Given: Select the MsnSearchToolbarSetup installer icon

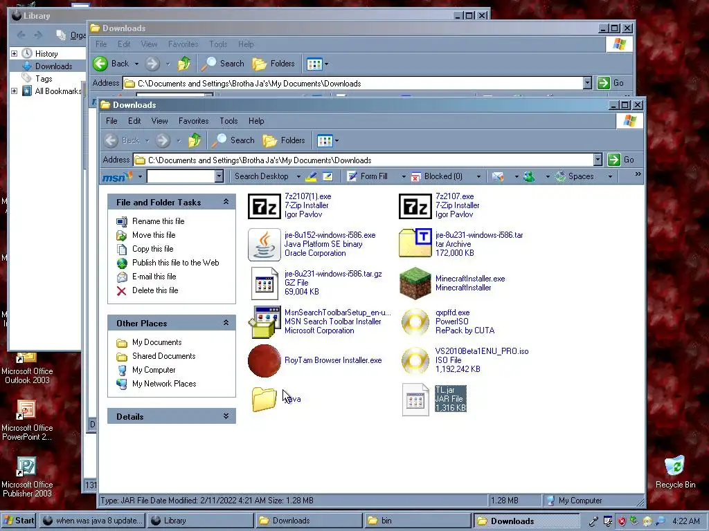Looking at the screenshot, I should click(264, 322).
